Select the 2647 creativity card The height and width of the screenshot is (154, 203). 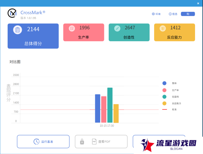[129, 32]
